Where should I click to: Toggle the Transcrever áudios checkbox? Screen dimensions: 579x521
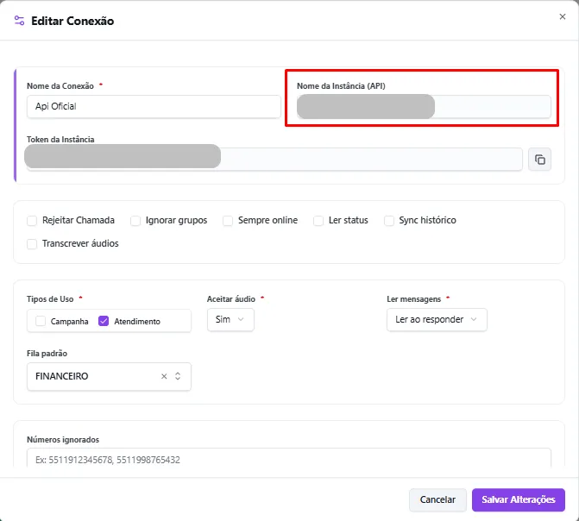click(32, 244)
